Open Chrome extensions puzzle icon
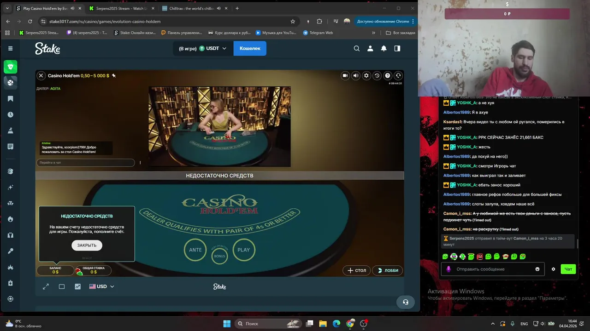 (x=319, y=21)
